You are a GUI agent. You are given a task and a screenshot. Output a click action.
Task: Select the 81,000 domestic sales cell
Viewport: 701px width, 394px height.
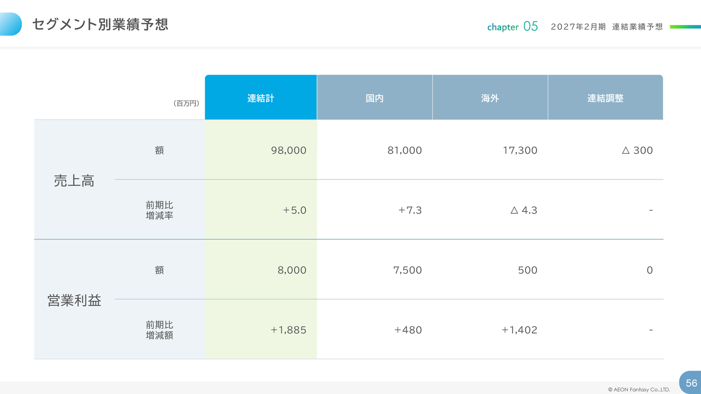[404, 150]
